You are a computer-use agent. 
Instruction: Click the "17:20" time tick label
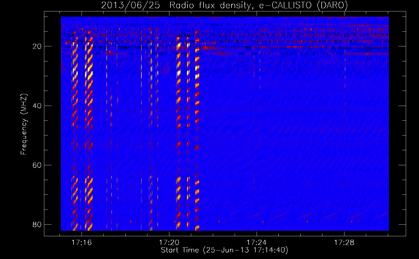click(169, 243)
